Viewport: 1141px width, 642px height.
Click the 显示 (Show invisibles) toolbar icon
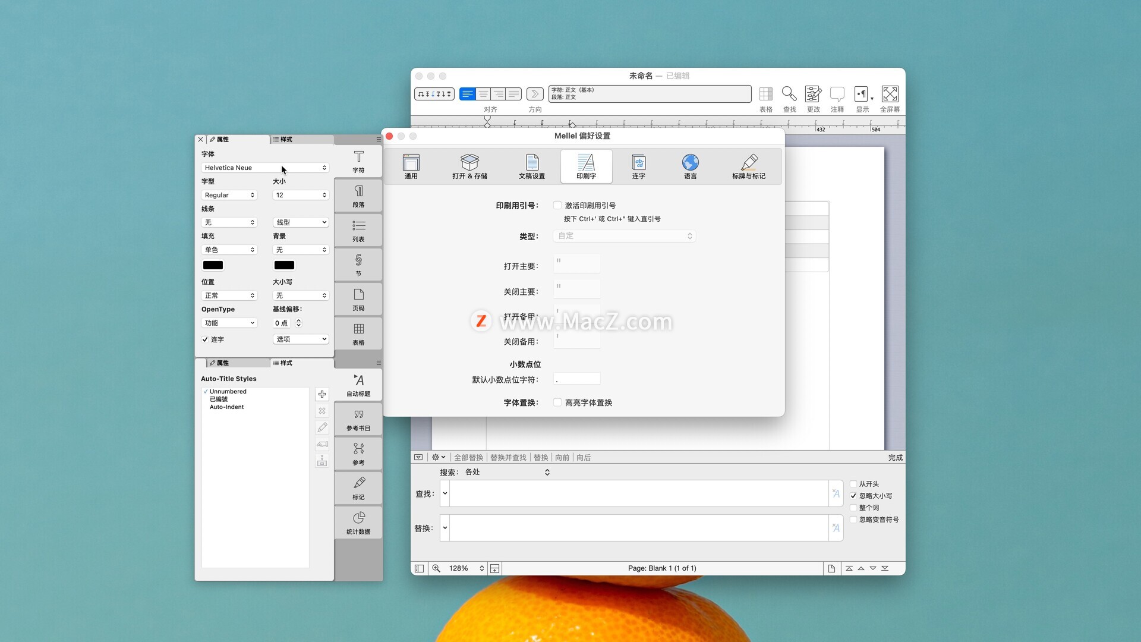(x=861, y=94)
